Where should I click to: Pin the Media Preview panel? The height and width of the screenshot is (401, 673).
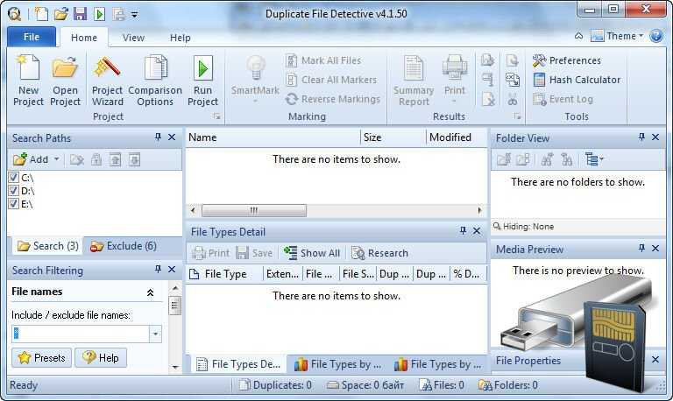tap(641, 249)
